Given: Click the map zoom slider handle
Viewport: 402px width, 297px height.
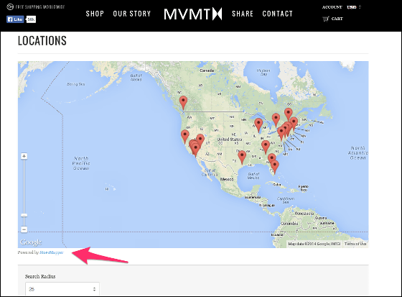Looking at the screenshot, I should point(24,215).
